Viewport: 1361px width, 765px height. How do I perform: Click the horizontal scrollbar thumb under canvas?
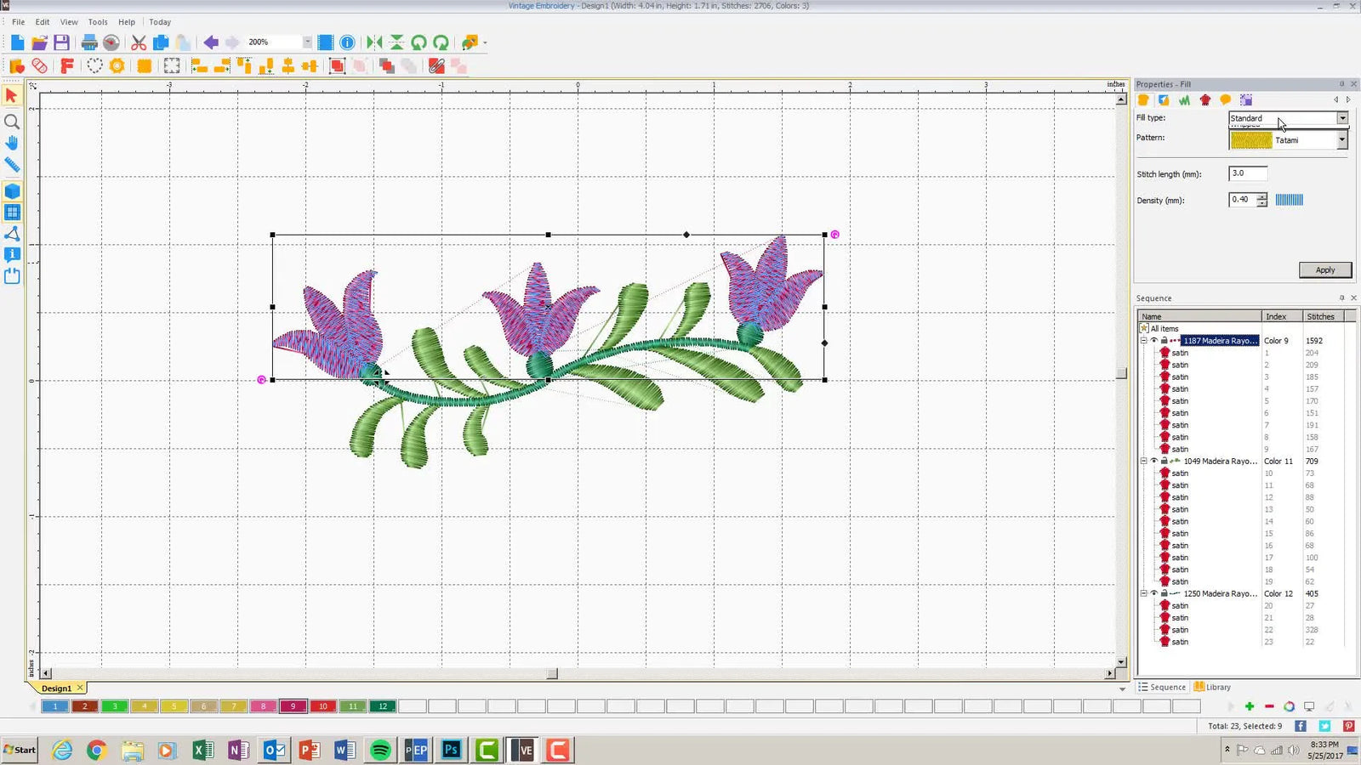[x=551, y=673]
